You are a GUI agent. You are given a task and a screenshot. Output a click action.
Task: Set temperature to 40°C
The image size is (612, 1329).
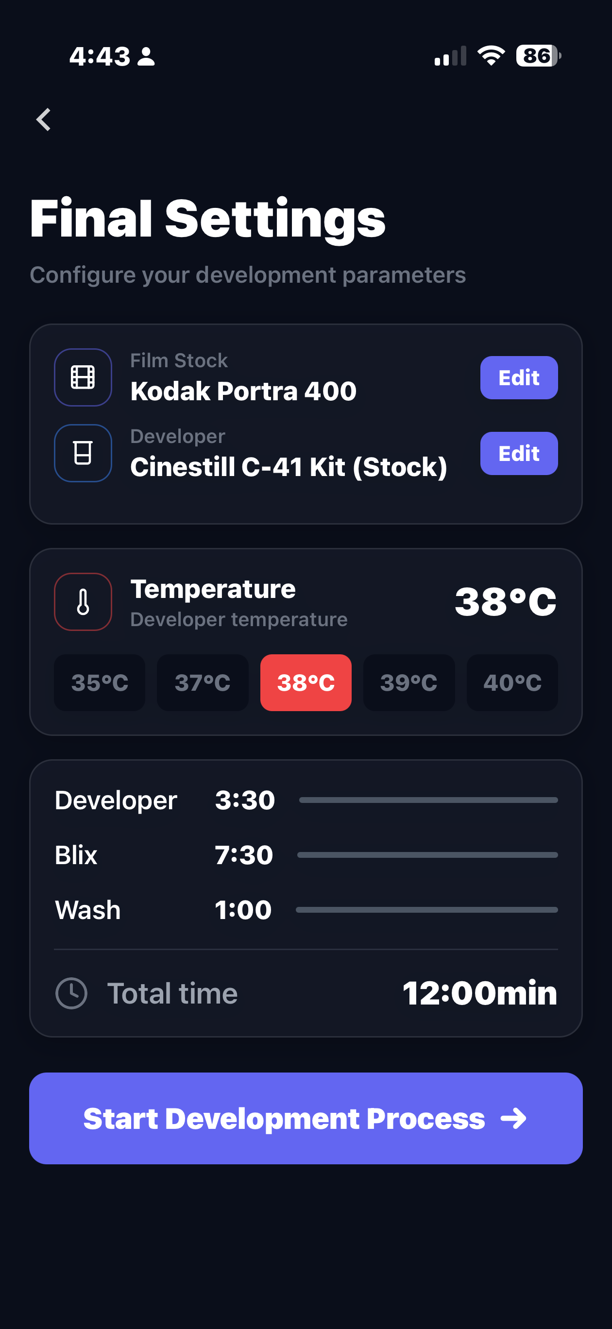512,682
